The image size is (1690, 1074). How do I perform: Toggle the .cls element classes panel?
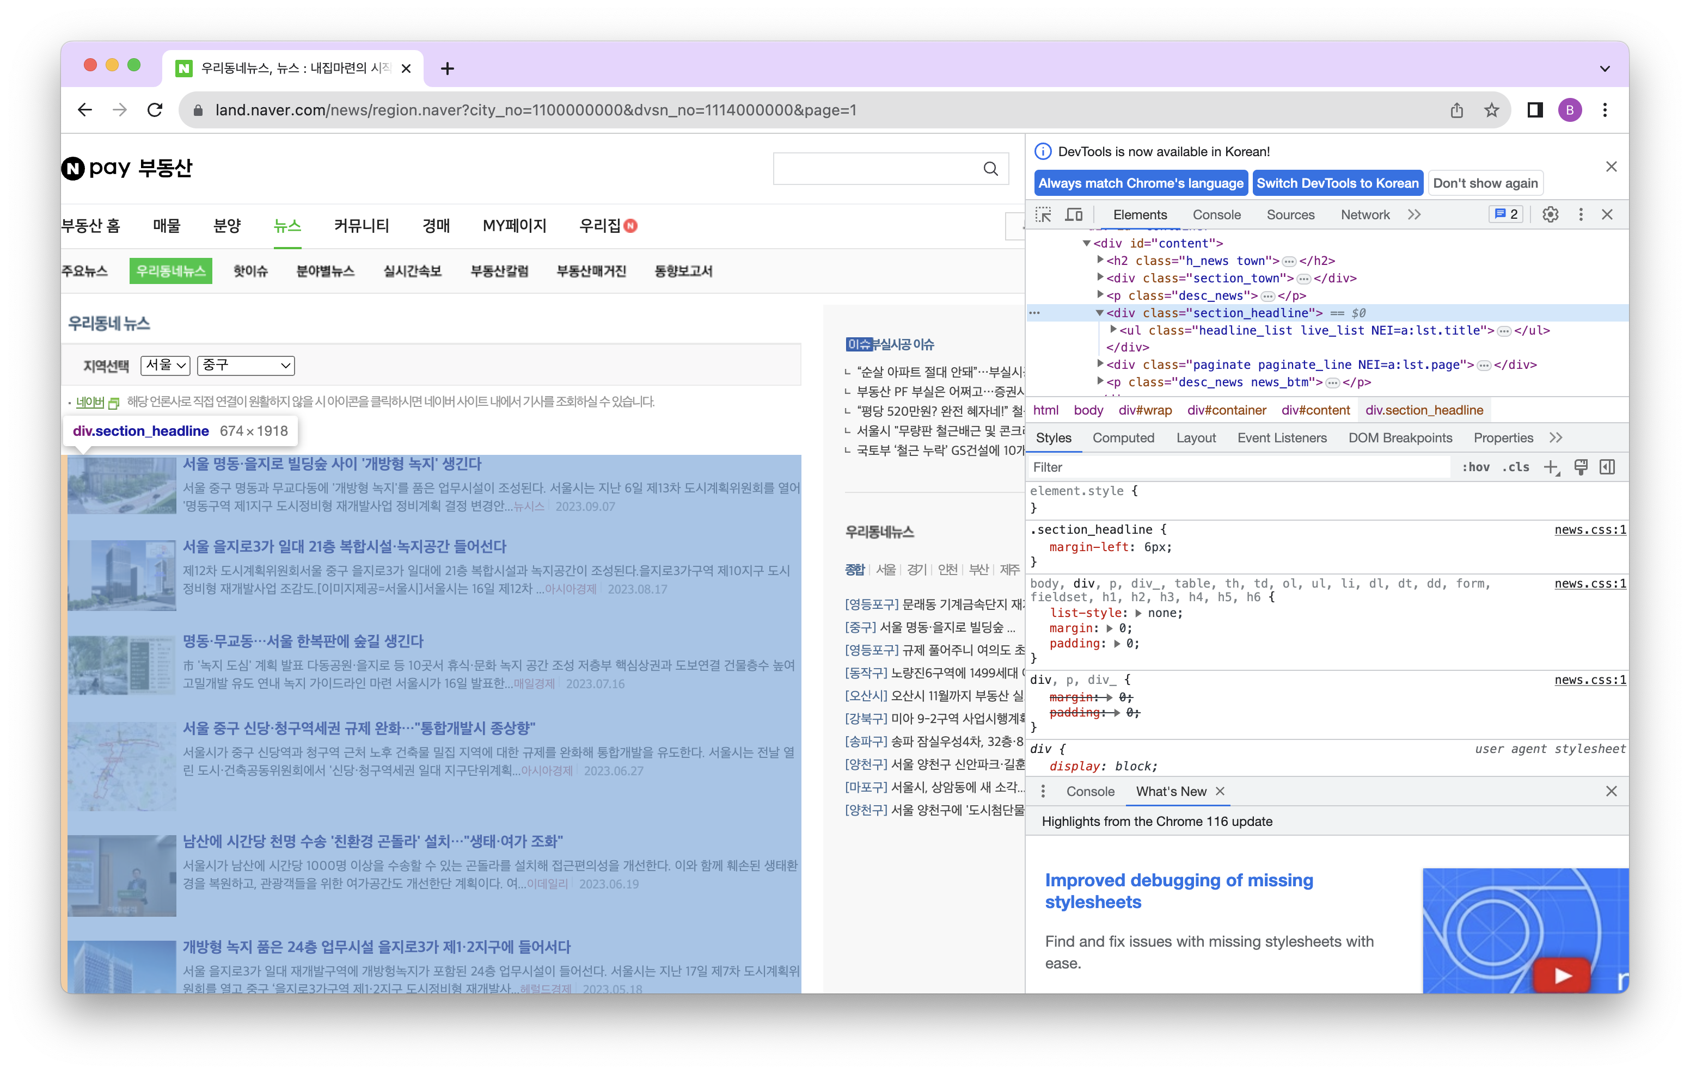1516,467
